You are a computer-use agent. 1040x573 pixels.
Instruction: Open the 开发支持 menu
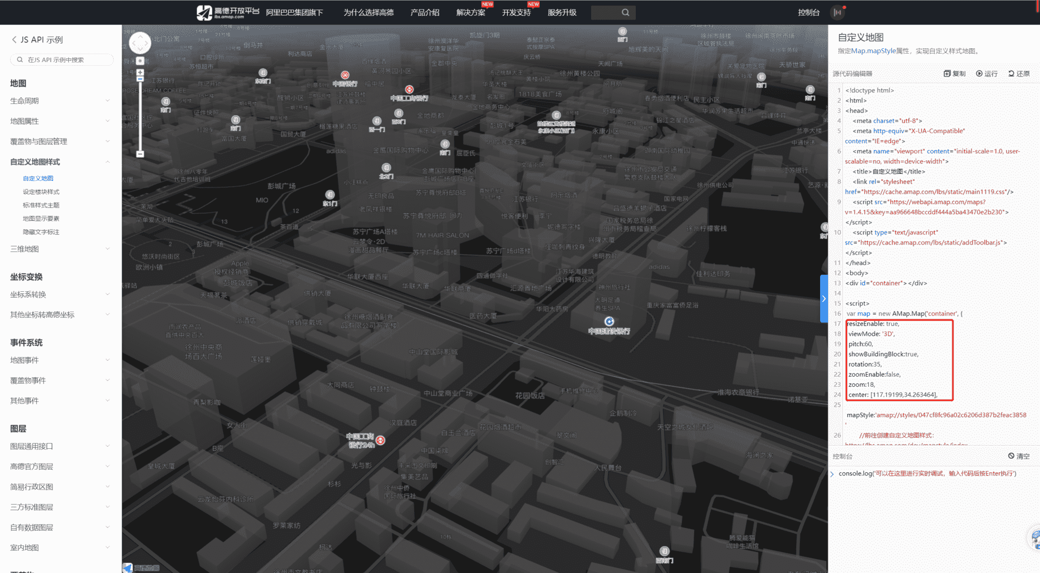[516, 12]
